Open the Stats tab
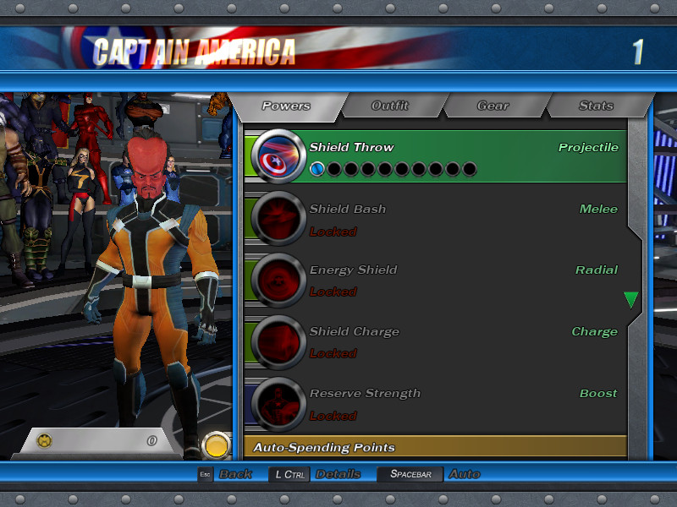677x507 pixels. click(596, 106)
